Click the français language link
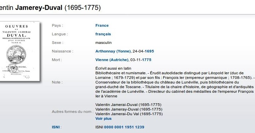Image resolution: width=255 pixels, height=133 pixels. click(103, 34)
